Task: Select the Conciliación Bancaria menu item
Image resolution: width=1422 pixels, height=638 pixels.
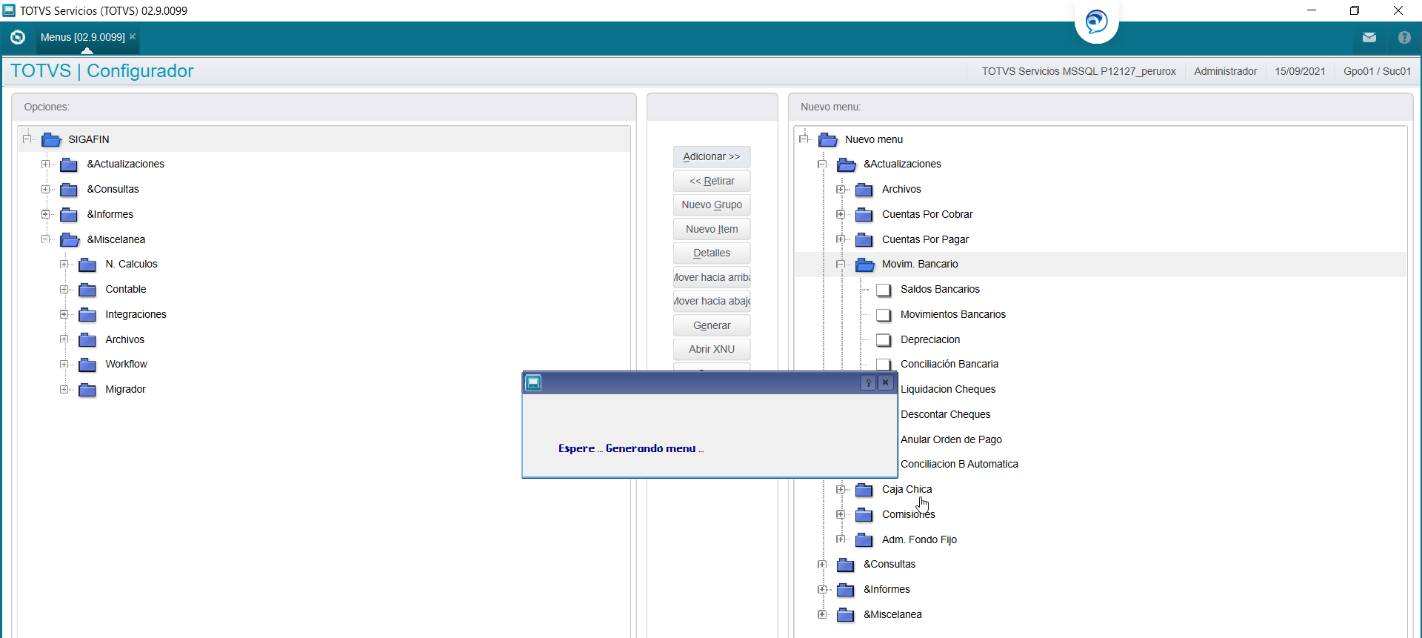Action: click(949, 364)
